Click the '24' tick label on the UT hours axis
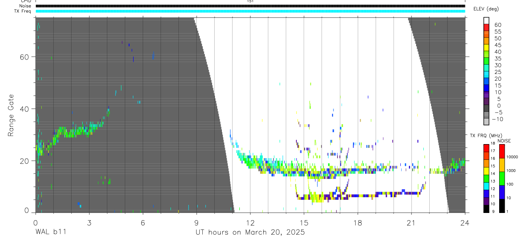This screenshot has width=523, height=241. (465, 223)
